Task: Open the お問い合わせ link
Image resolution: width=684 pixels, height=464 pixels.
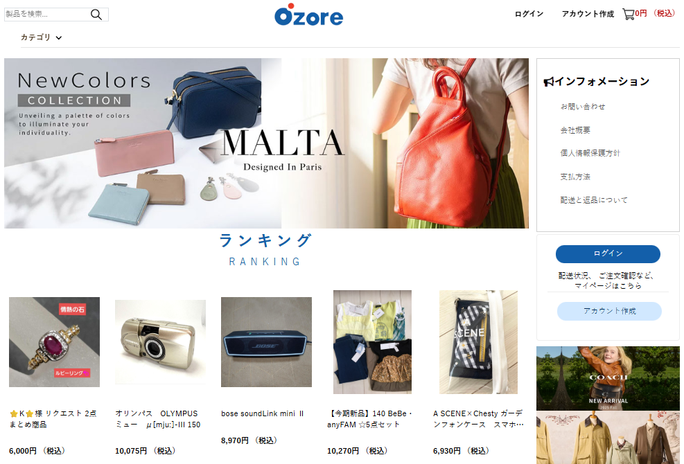Action: click(x=583, y=107)
